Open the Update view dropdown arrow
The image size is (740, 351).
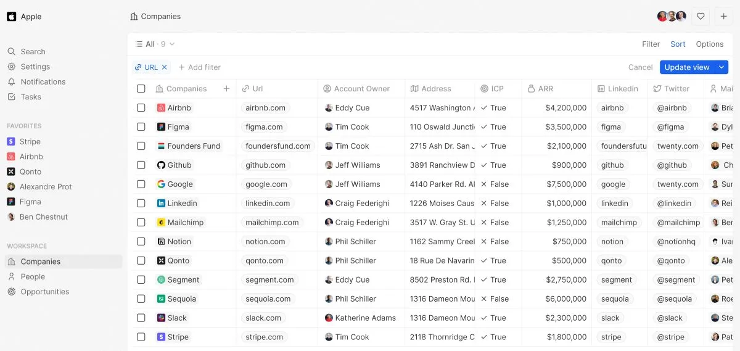[721, 67]
